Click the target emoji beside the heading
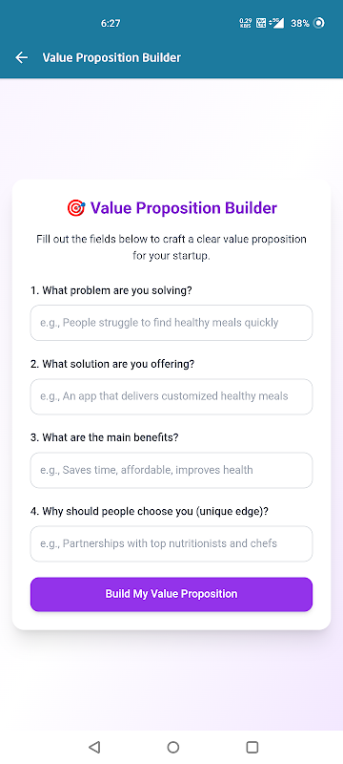This screenshot has height=764, width=343. pos(76,208)
